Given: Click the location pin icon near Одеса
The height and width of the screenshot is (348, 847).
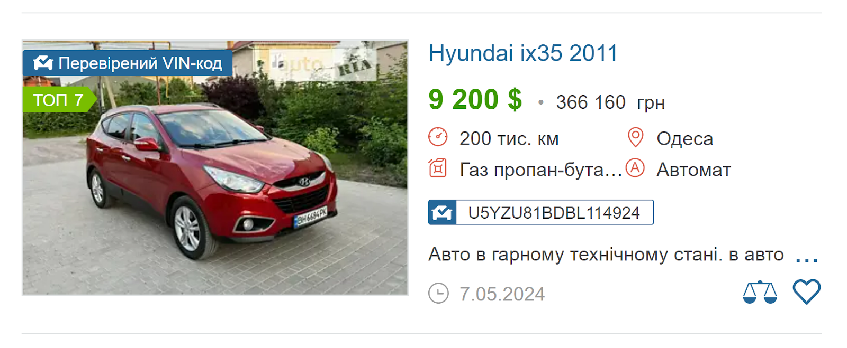Looking at the screenshot, I should click(635, 137).
